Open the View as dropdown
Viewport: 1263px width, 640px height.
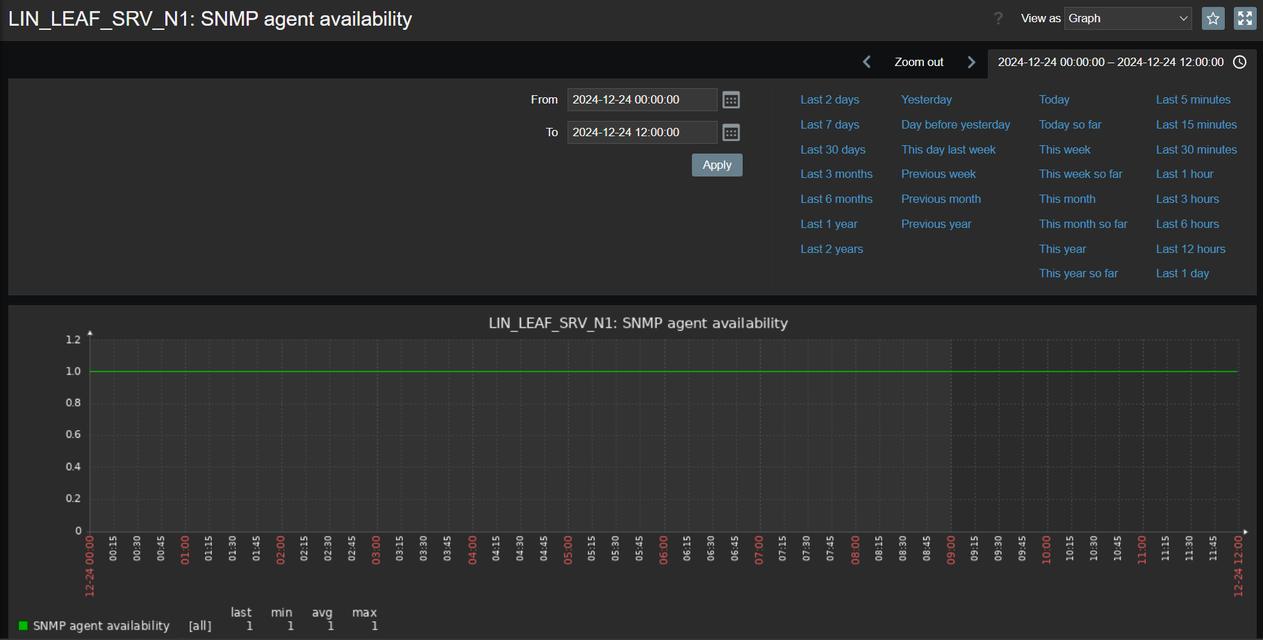tap(1128, 19)
